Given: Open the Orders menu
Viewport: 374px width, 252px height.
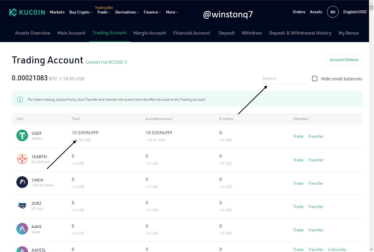Looking at the screenshot, I should pos(299,12).
